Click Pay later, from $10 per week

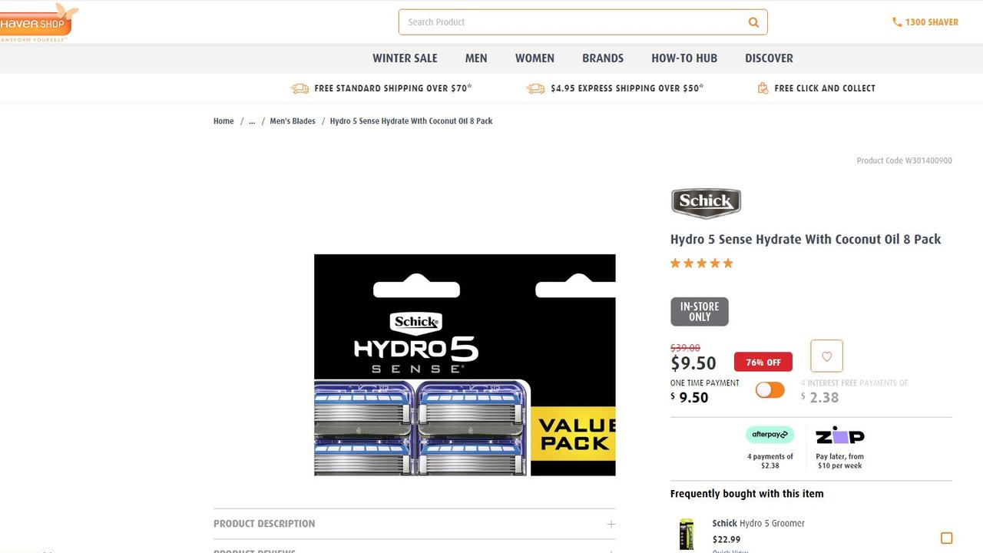pyautogui.click(x=839, y=461)
